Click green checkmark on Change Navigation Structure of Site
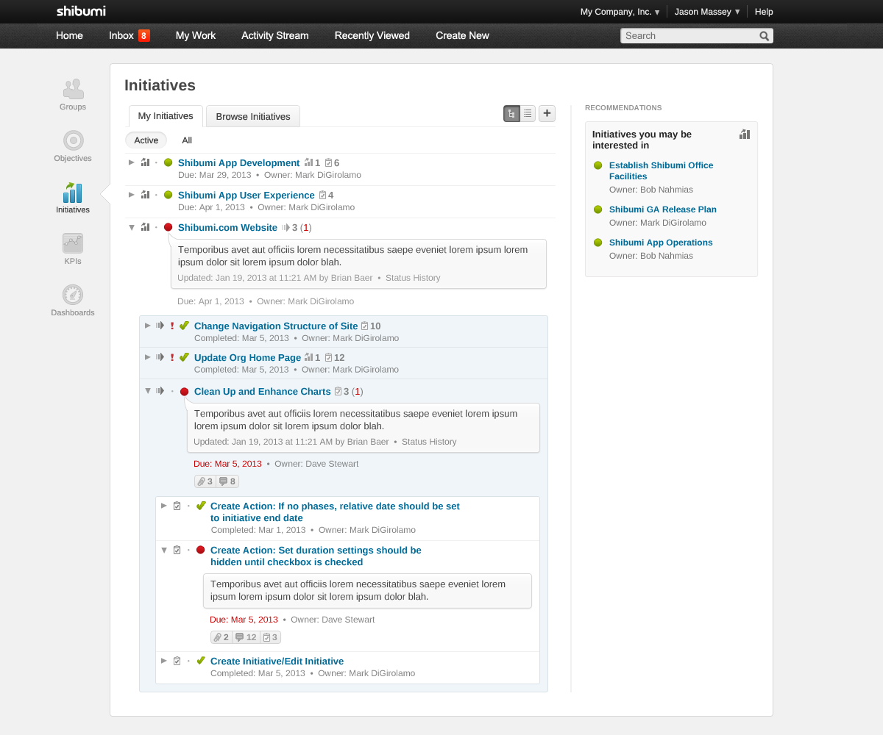This screenshot has width=883, height=735. click(184, 325)
